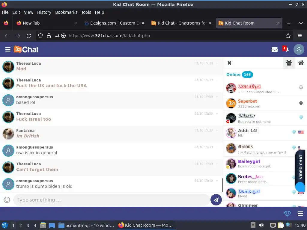Select Baileygirl in the online list

point(265,164)
